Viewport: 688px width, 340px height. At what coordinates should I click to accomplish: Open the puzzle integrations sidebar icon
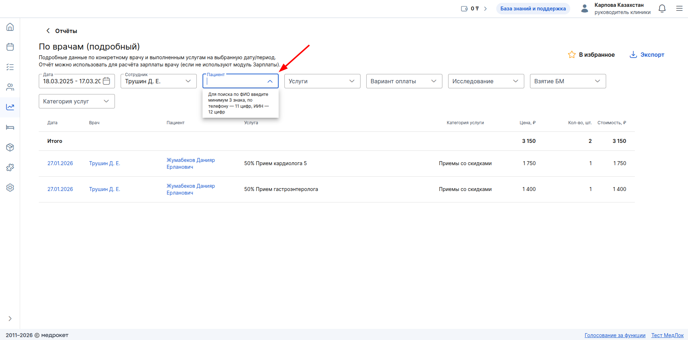(x=10, y=168)
